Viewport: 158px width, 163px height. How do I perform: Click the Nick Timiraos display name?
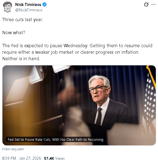pyautogui.click(x=28, y=5)
